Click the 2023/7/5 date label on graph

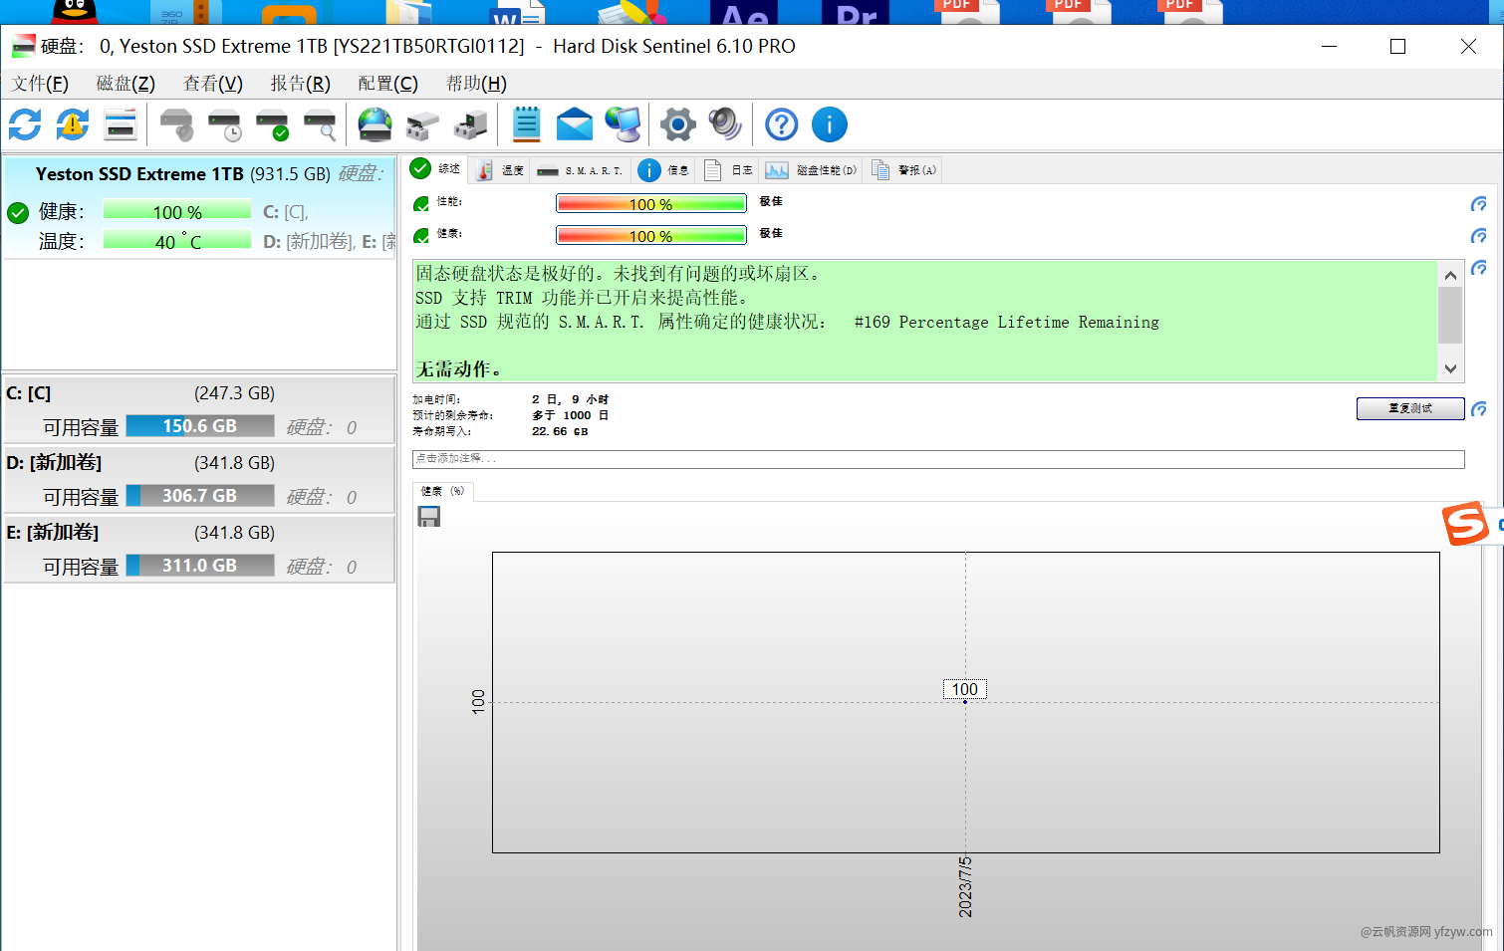pos(965,886)
